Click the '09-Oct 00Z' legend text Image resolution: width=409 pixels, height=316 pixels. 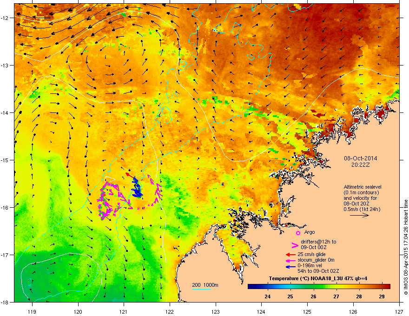coord(314,247)
